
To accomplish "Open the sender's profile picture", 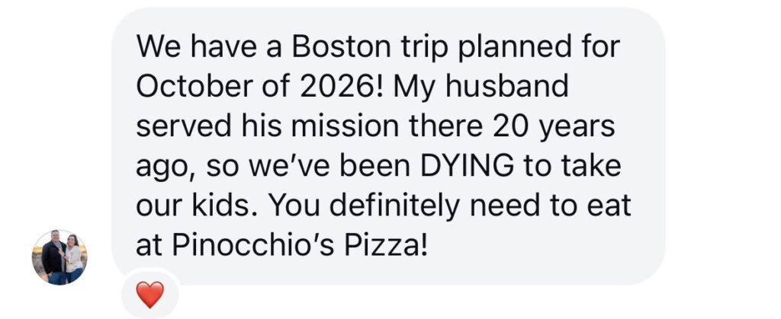I will [x=59, y=257].
